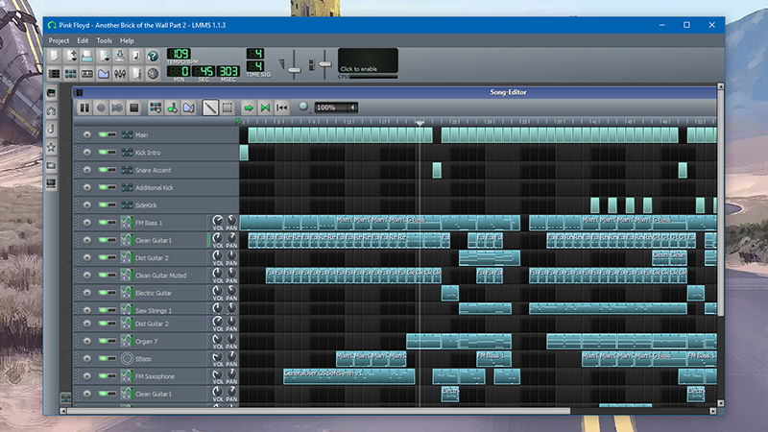Open track options gear for Electric Guitar
Image resolution: width=768 pixels, height=432 pixels.
pyautogui.click(x=87, y=293)
